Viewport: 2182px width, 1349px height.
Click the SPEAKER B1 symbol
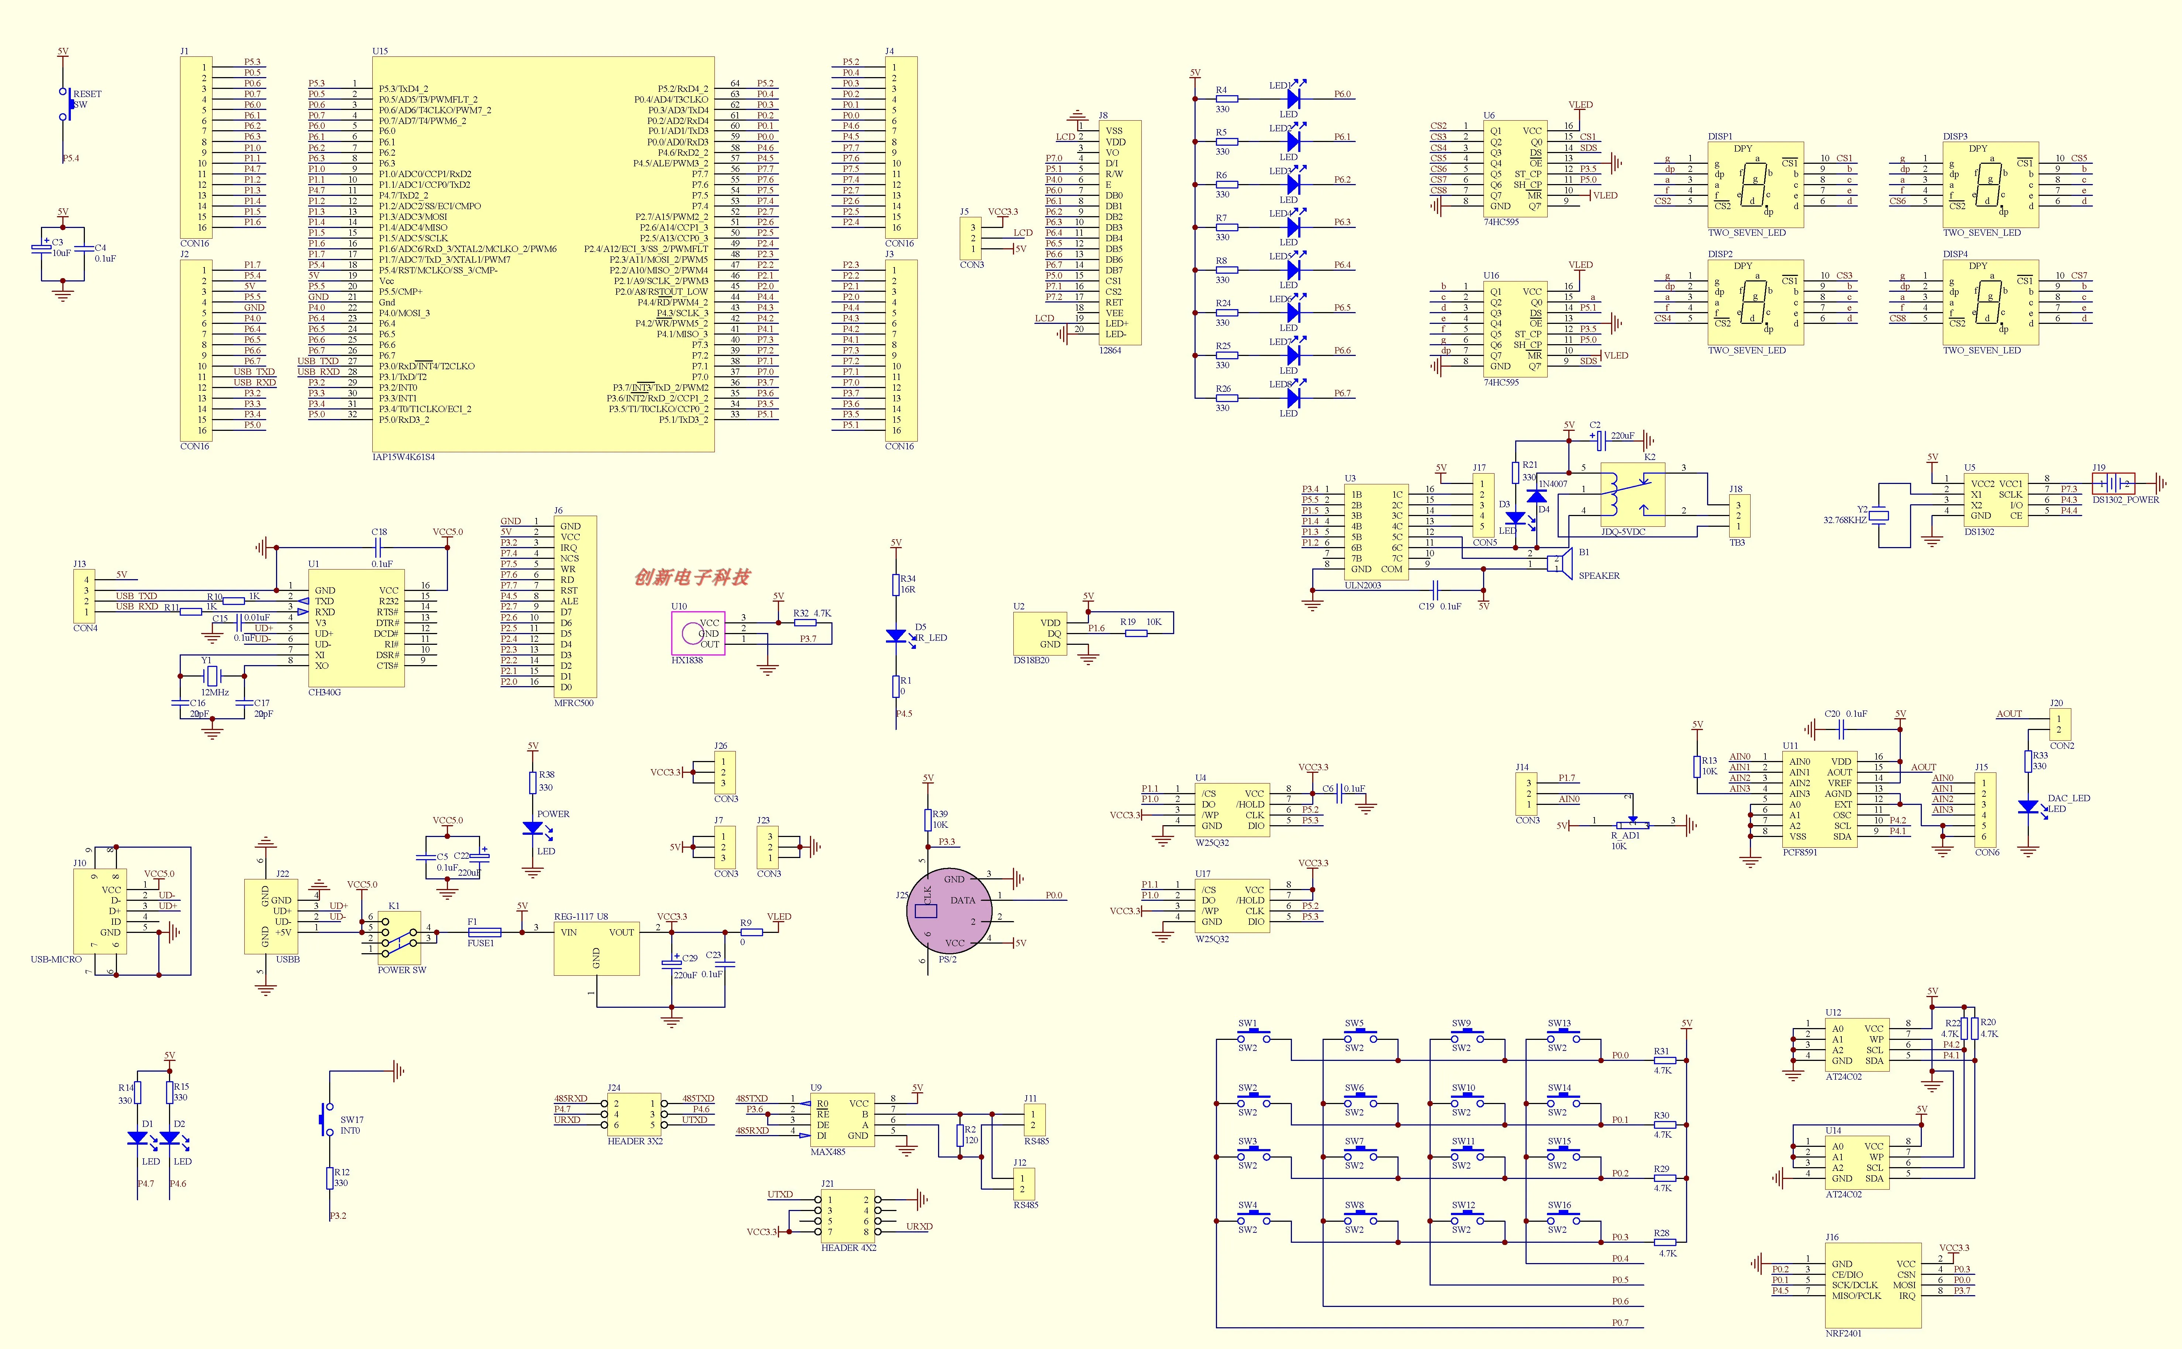tap(1559, 564)
